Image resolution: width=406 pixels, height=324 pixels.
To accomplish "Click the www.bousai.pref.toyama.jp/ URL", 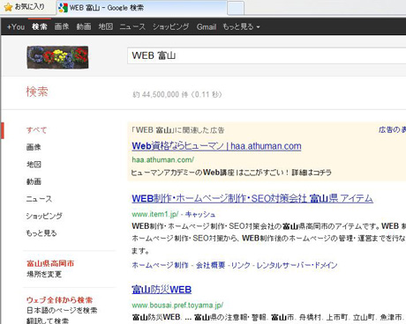I will (177, 306).
